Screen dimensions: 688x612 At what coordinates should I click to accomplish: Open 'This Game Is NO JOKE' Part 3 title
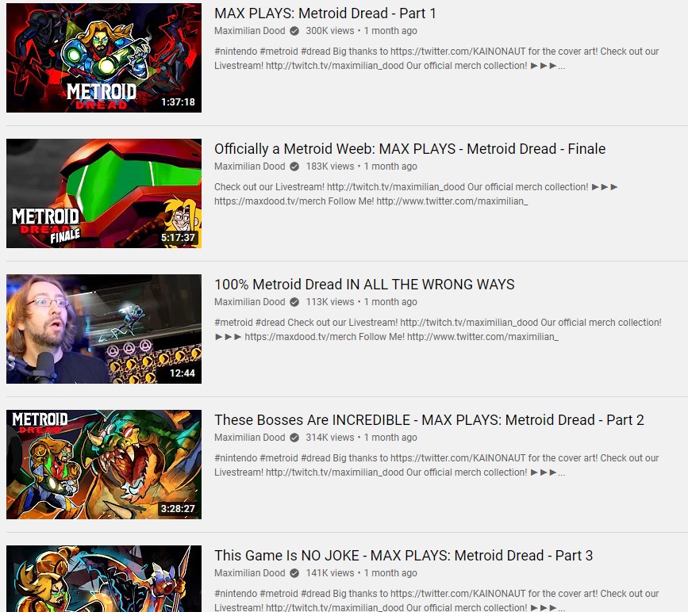click(x=403, y=556)
